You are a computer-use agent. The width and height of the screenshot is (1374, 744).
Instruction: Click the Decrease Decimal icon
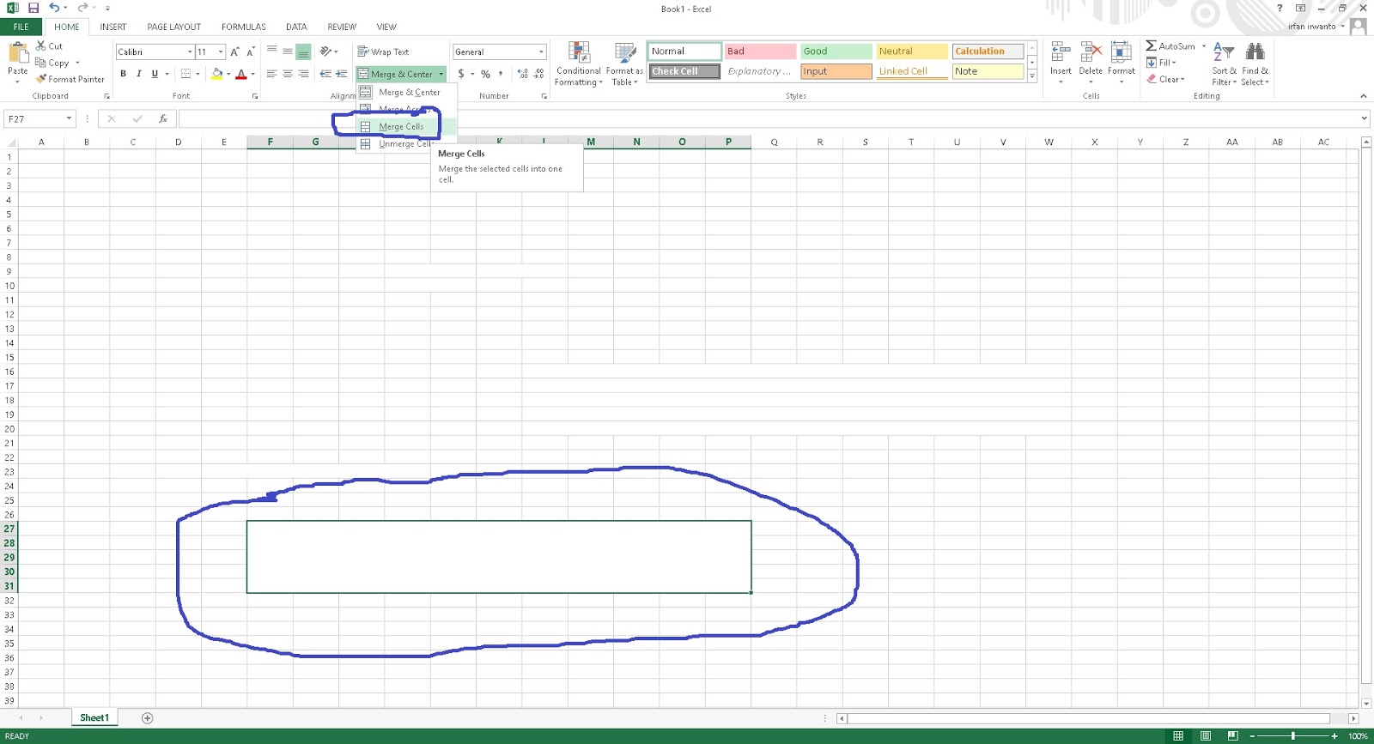538,74
